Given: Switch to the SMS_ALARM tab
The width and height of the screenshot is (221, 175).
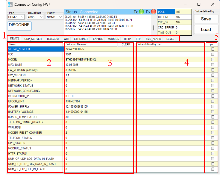Looking at the screenshot, I should click(154, 39).
